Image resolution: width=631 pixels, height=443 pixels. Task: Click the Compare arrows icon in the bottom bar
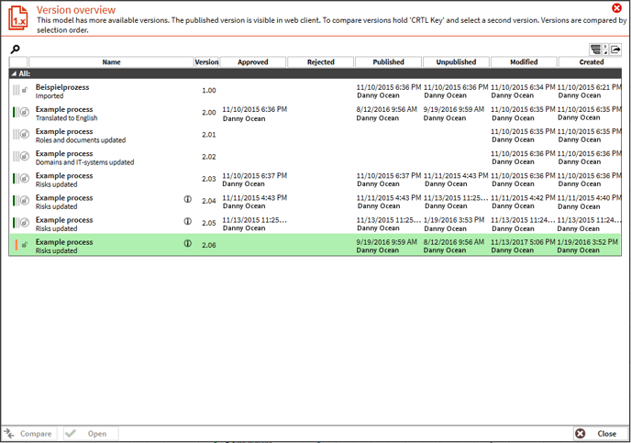coord(9,433)
